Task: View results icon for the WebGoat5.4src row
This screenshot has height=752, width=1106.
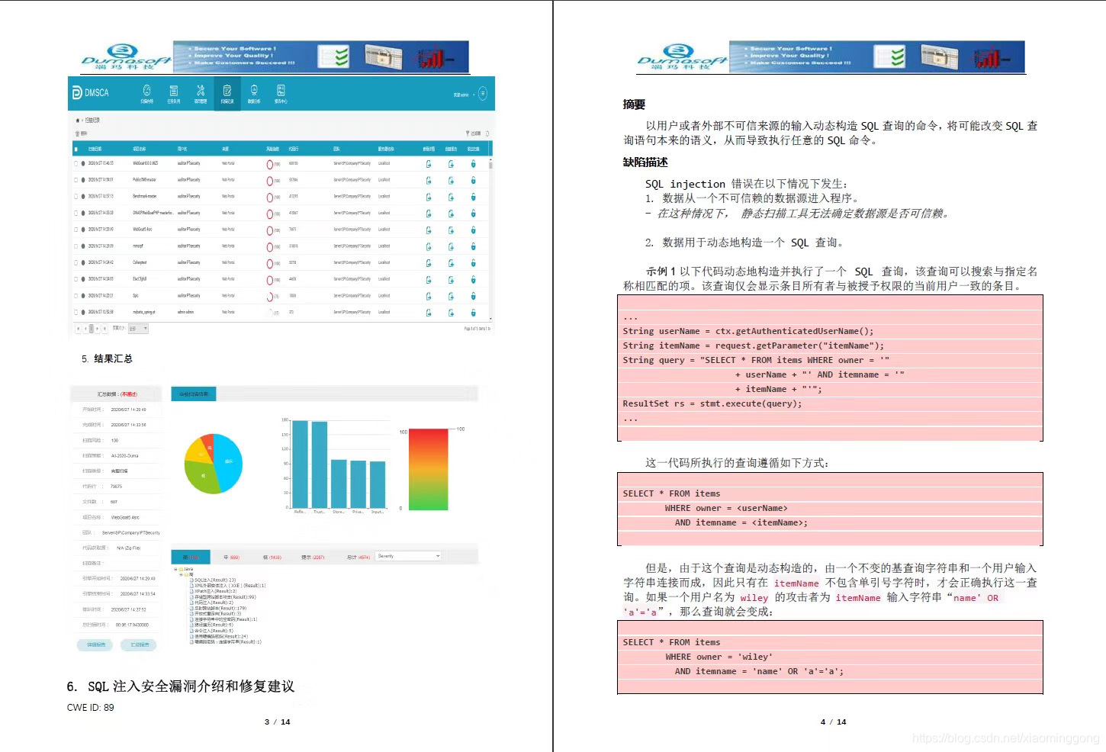Action: click(429, 230)
